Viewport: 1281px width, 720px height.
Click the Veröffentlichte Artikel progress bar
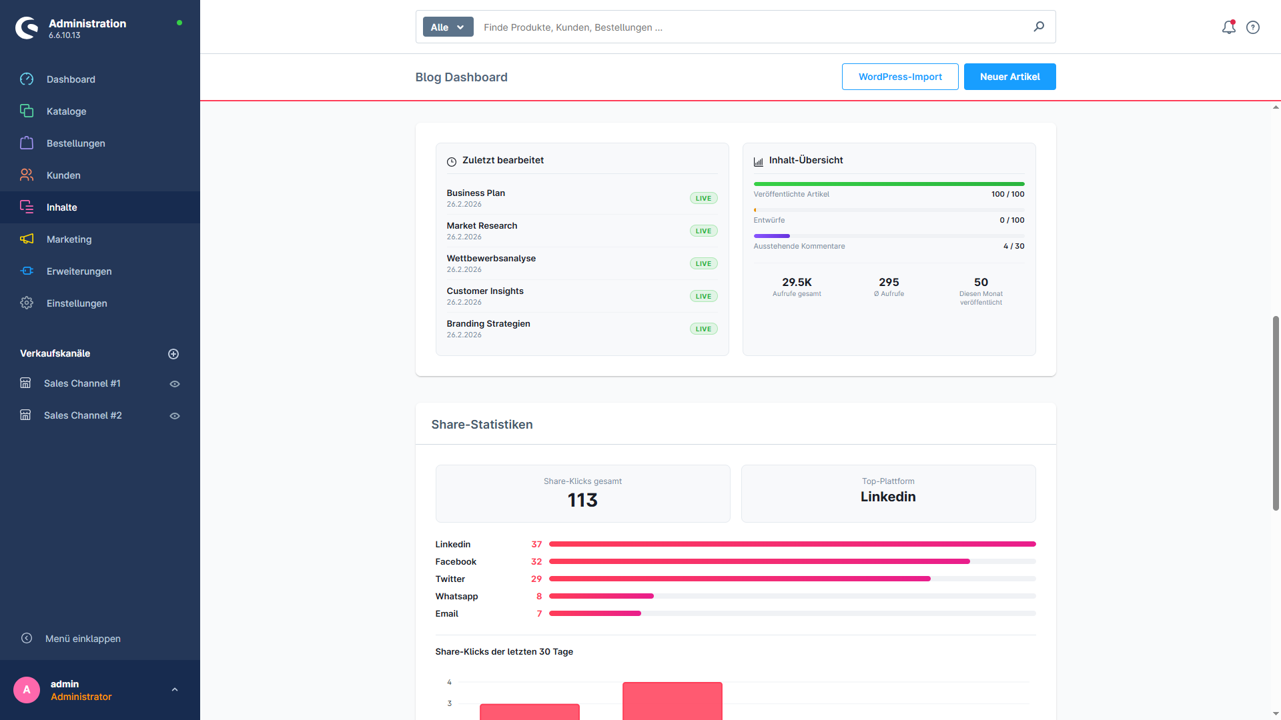point(889,184)
